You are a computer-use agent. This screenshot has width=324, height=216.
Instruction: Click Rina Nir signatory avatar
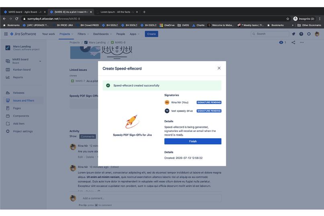(167, 102)
